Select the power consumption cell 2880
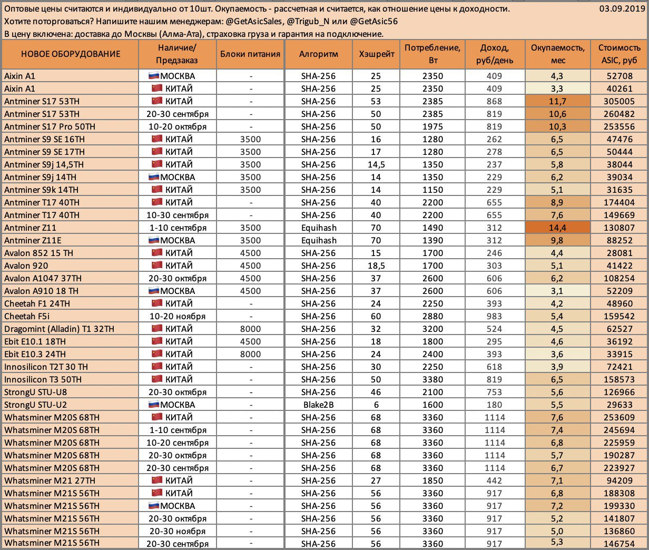The width and height of the screenshot is (649, 550). click(432, 316)
